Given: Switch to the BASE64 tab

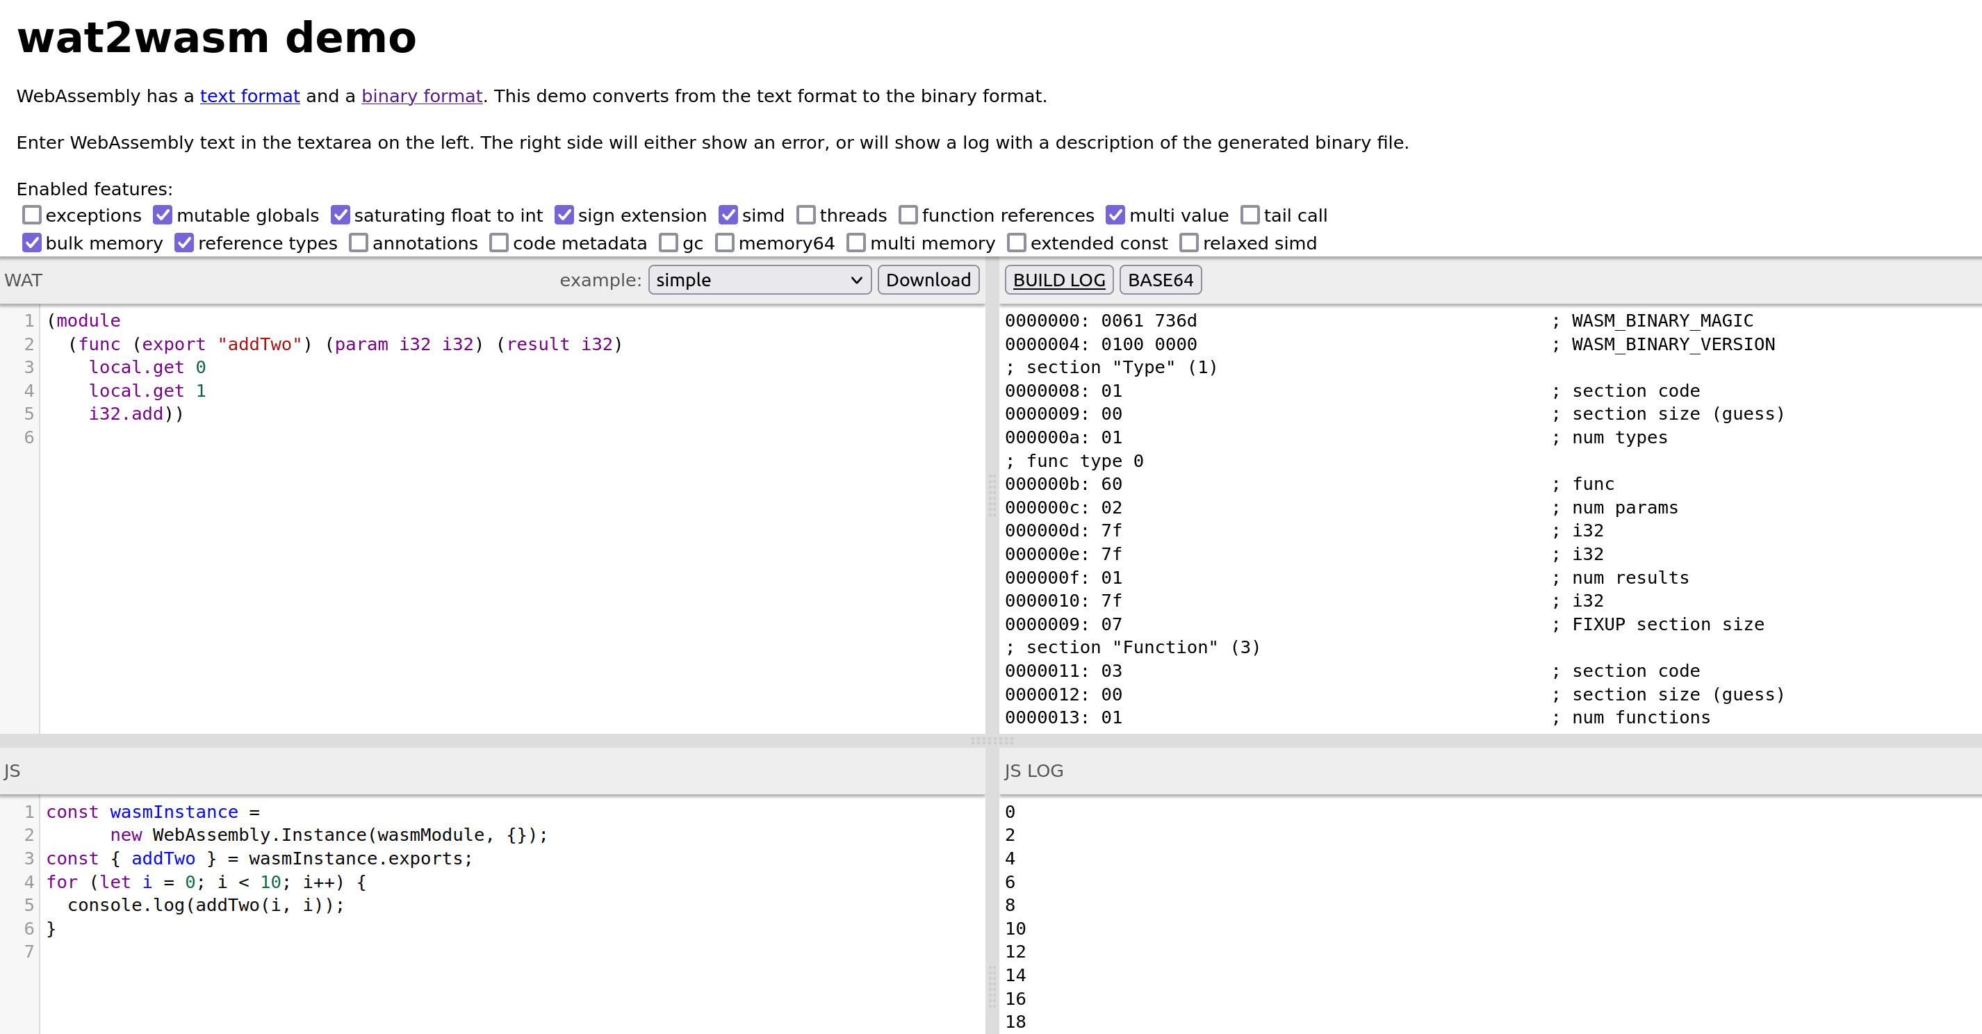Looking at the screenshot, I should click(x=1161, y=280).
